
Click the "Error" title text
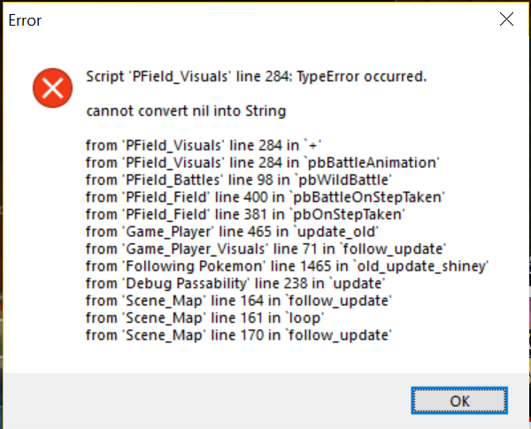[x=25, y=19]
